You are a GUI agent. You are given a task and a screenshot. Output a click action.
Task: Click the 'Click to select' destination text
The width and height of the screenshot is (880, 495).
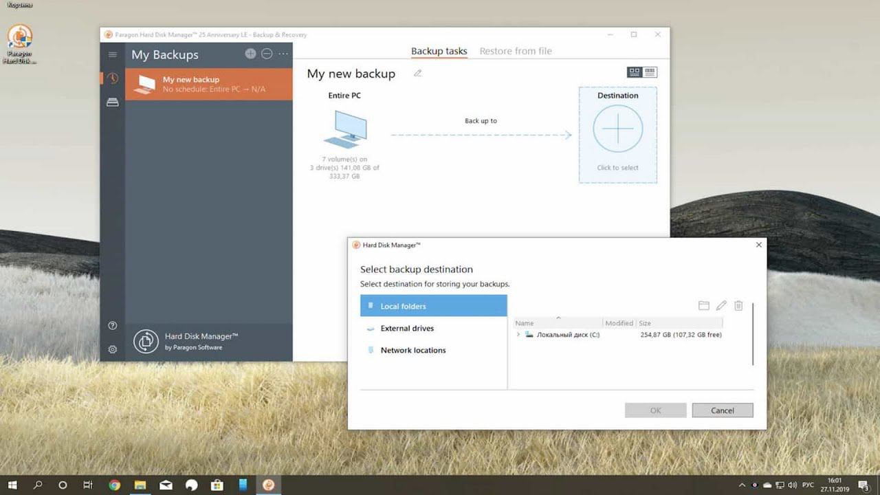[617, 168]
